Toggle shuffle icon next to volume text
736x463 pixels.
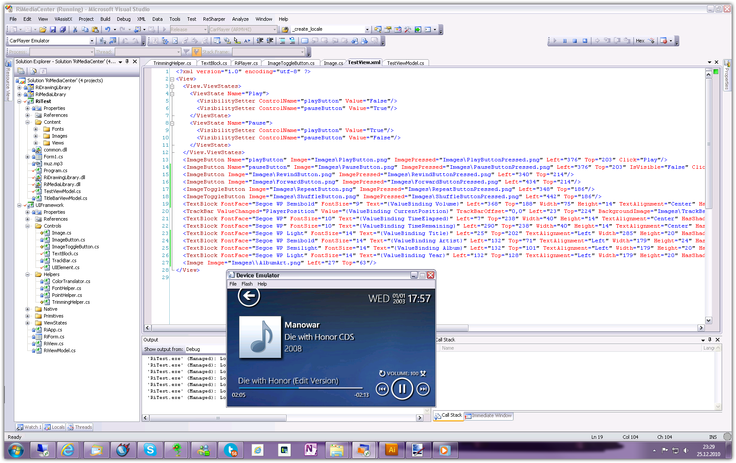pos(423,373)
